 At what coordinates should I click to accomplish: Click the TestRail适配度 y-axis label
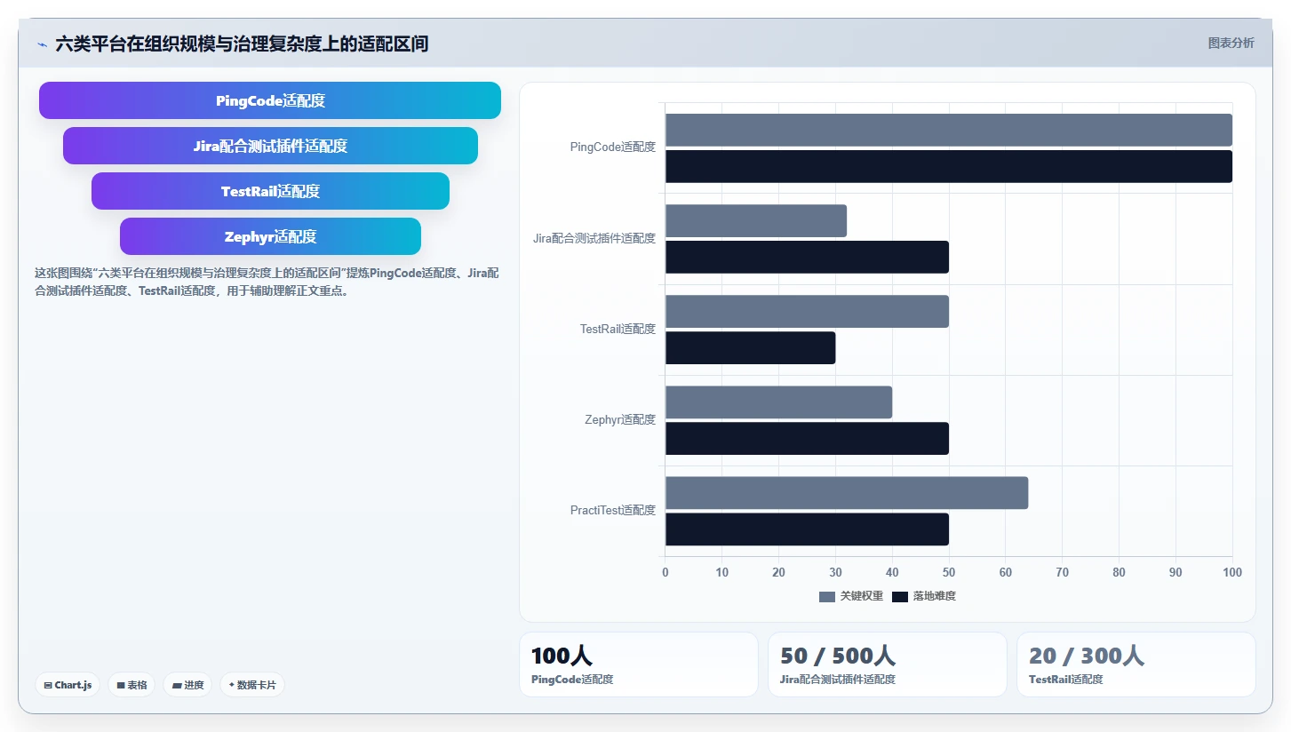pyautogui.click(x=618, y=330)
